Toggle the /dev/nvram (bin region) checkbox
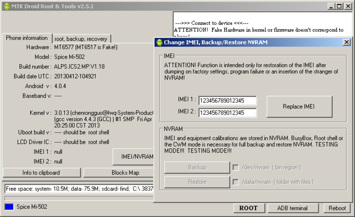Viewport: 355px width, 217px height. (x=236, y=167)
